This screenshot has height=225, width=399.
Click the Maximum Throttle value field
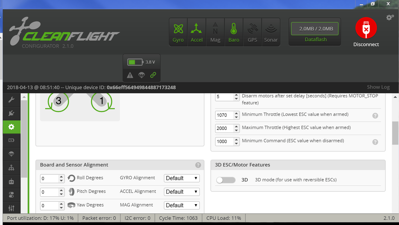227,128
